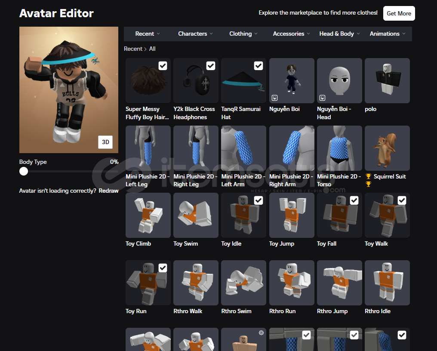
Task: Open the Recent tab
Action: (x=148, y=34)
